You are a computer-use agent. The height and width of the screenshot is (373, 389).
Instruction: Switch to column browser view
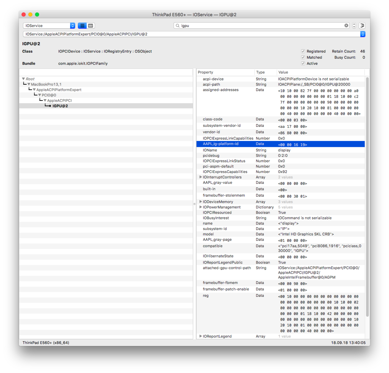(90, 26)
